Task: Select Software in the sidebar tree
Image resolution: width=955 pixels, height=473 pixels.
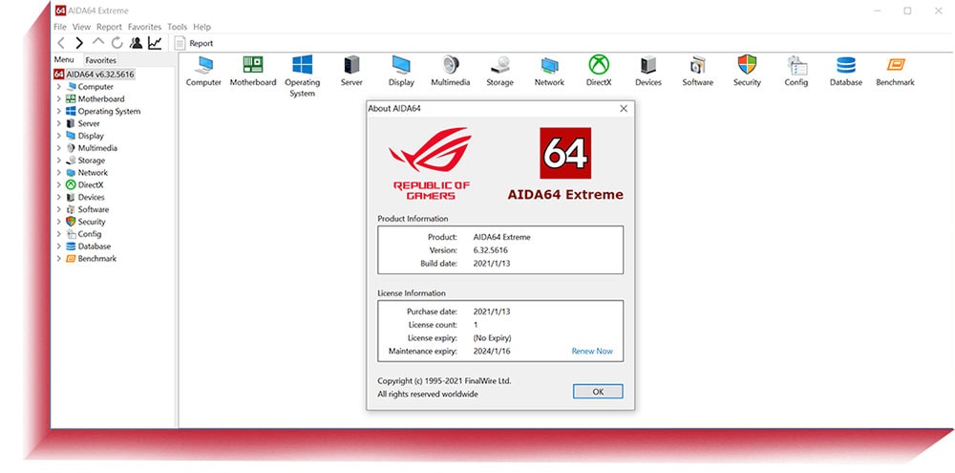Action: click(94, 209)
